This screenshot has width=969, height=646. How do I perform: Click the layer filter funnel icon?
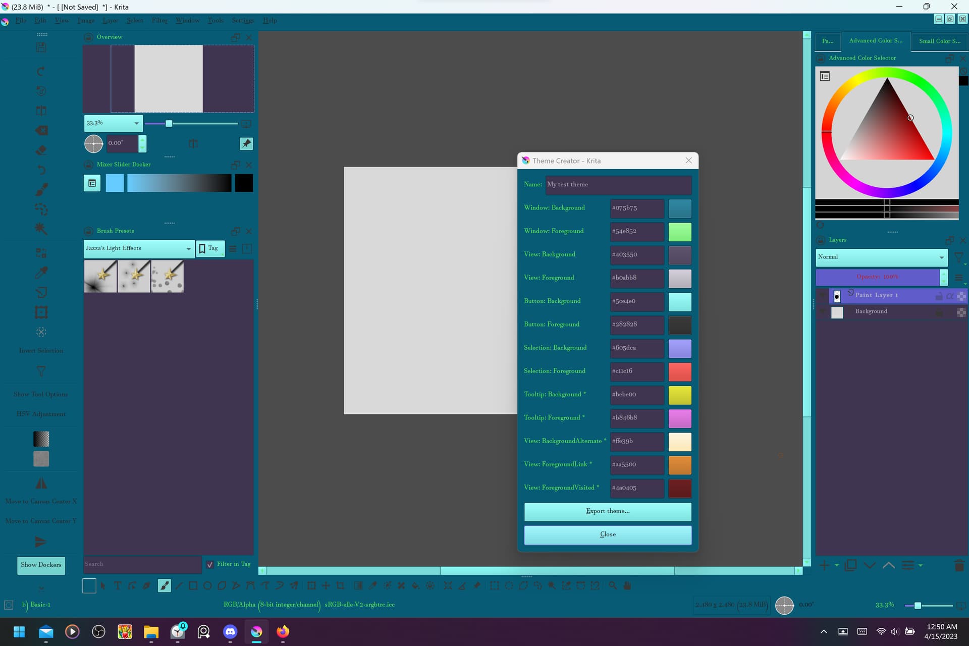[x=958, y=257]
